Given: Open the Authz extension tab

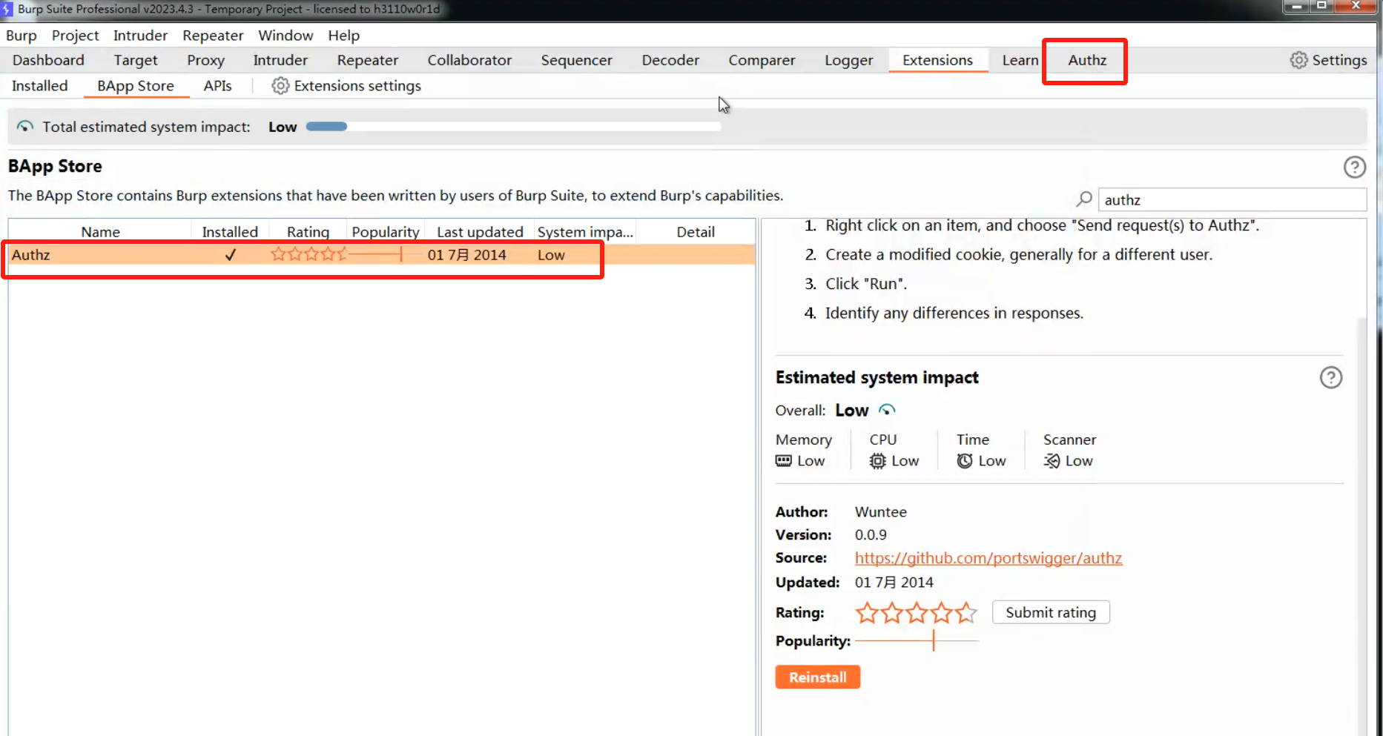Looking at the screenshot, I should pyautogui.click(x=1087, y=60).
